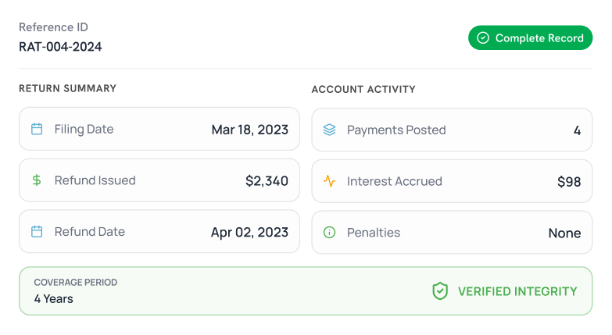Select the VERIFIED INTEGRITY label text
612x335 pixels.
[x=517, y=291]
